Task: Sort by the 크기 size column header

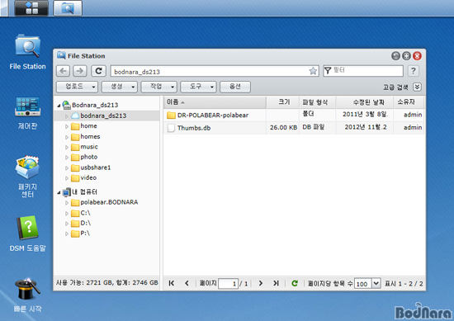Action: click(283, 102)
